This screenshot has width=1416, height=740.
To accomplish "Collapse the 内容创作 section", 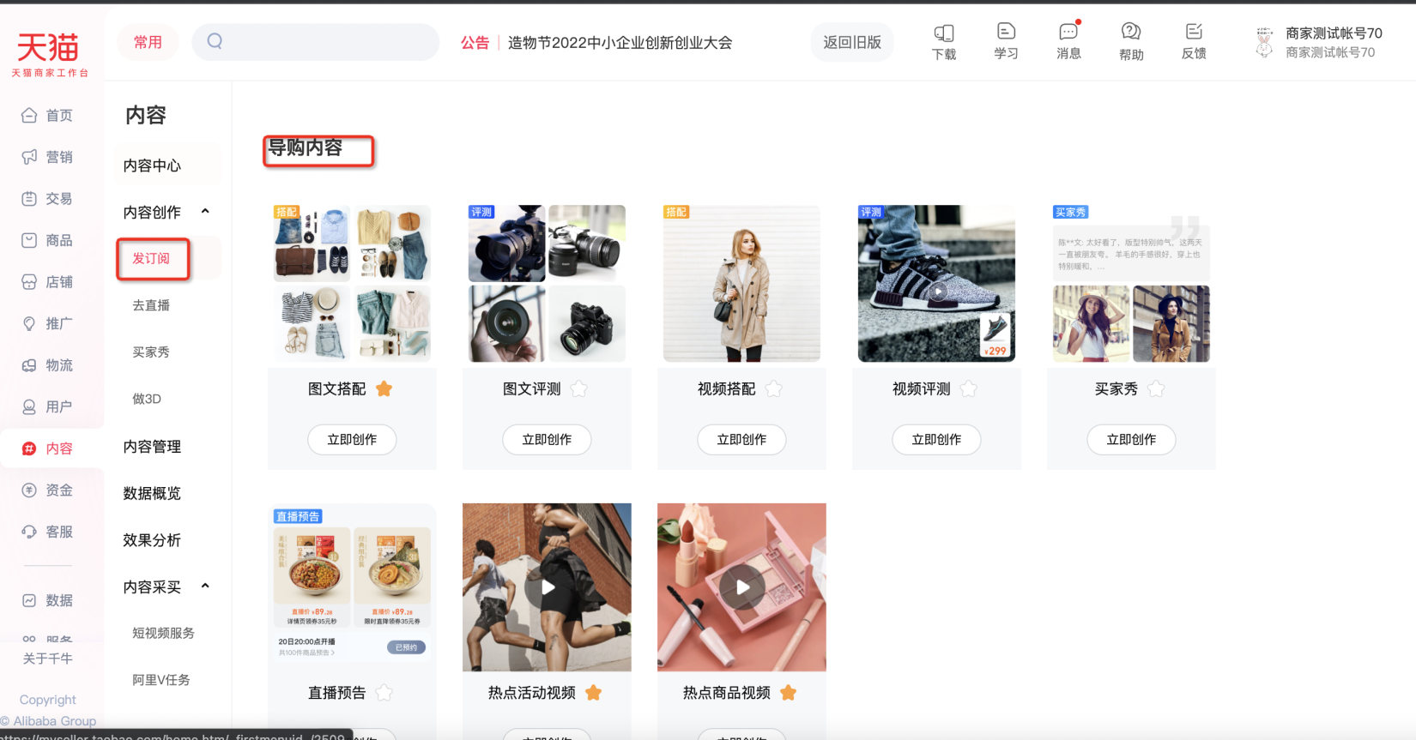I will click(205, 211).
